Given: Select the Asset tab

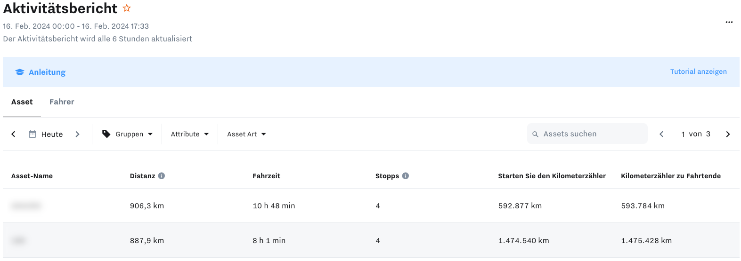Looking at the screenshot, I should (x=22, y=102).
